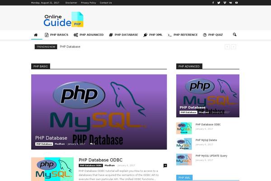Open PHP Quiz menu
271x181 pixels.
[x=213, y=35]
